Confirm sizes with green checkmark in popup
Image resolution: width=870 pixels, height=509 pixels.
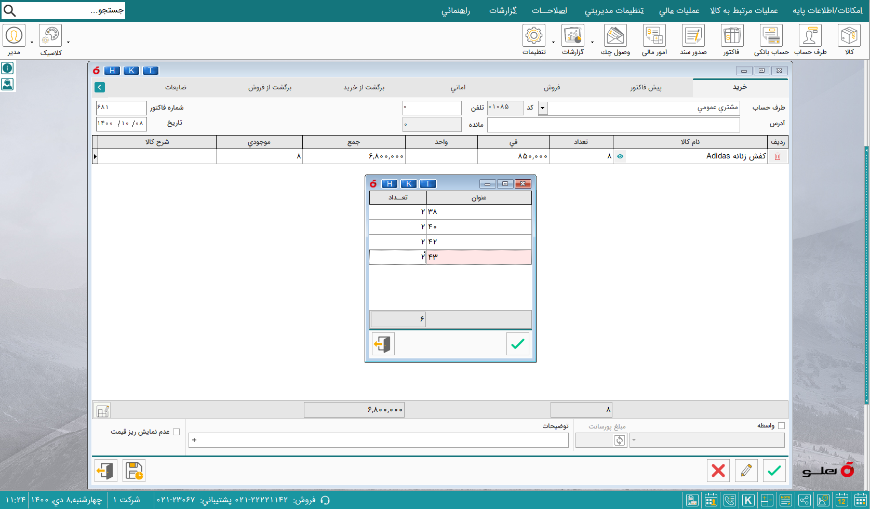517,344
